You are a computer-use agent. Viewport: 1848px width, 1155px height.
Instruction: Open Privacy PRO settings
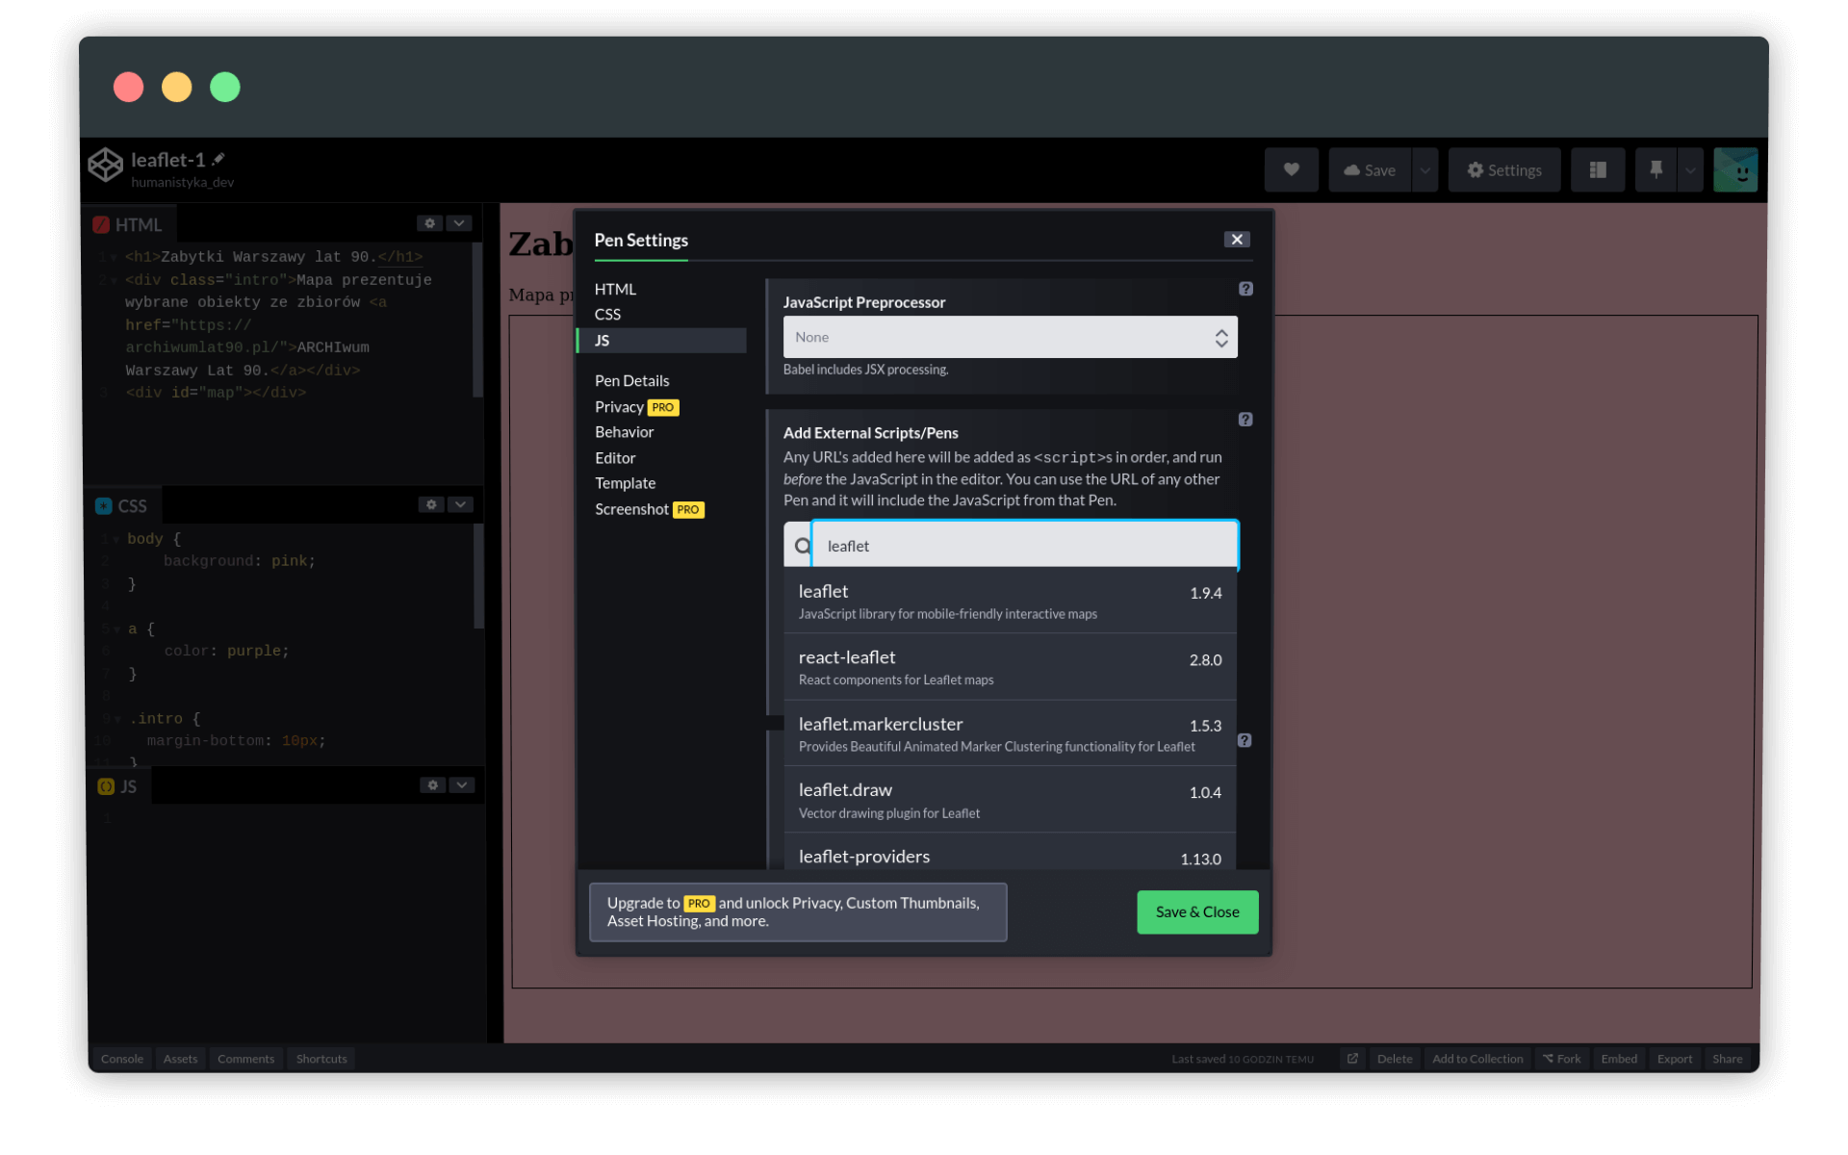[x=636, y=407]
